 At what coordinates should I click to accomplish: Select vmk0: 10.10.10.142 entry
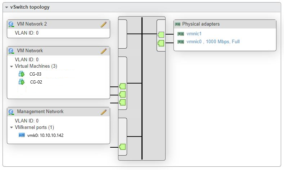[45, 135]
